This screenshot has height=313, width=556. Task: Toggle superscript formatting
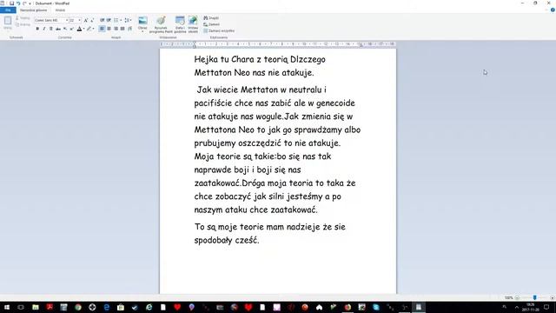point(71,29)
